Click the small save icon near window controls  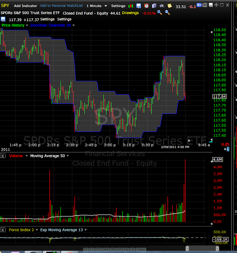(x=210, y=5)
